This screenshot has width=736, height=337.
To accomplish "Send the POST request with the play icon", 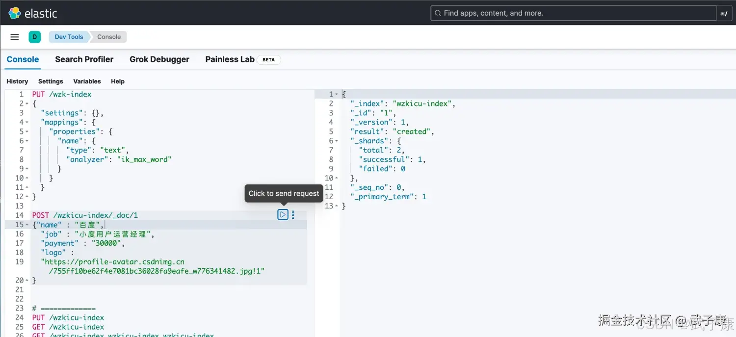I will pos(282,214).
